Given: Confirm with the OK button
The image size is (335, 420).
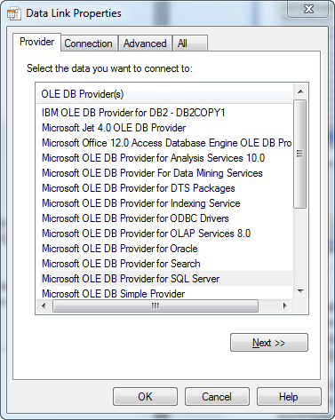Looking at the screenshot, I should [x=145, y=397].
